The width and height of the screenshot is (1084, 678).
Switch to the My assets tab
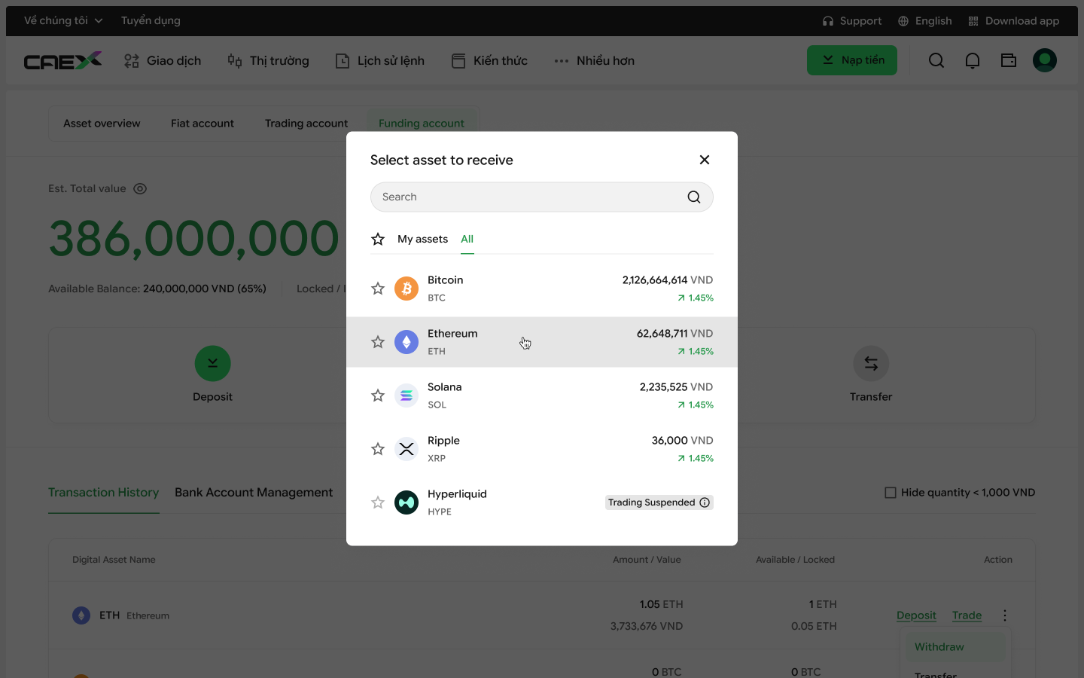422,239
